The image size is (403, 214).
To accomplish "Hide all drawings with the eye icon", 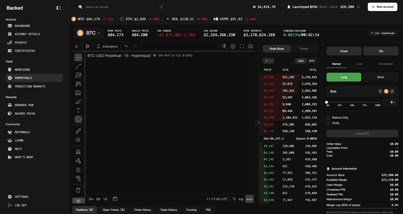I will coord(78,178).
